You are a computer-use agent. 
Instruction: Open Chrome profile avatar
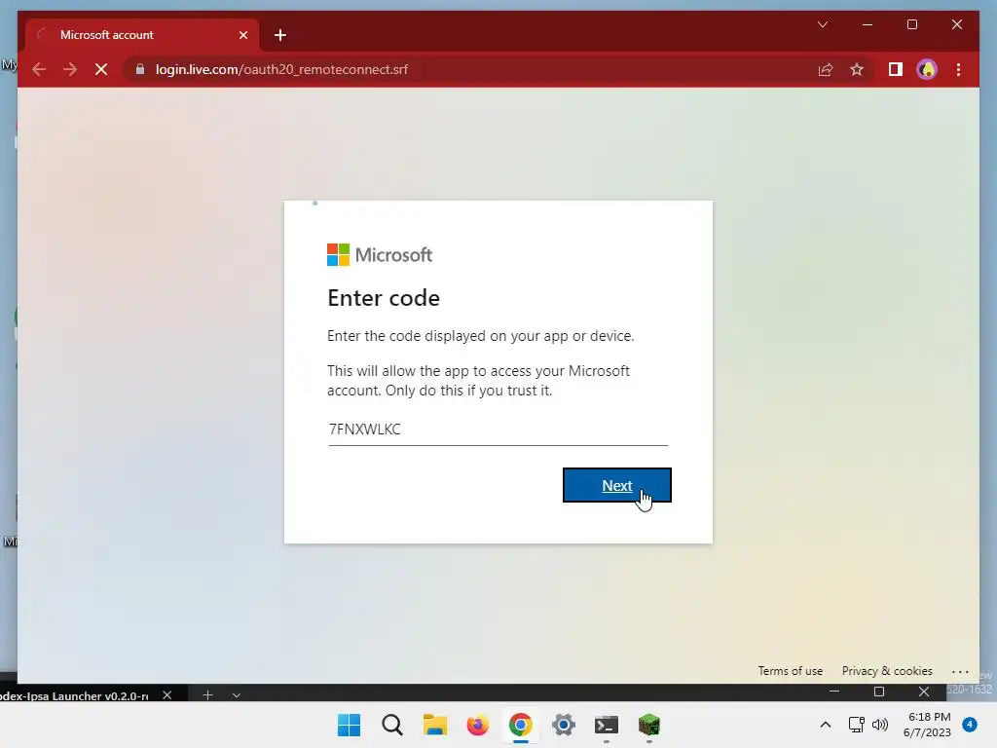[x=927, y=69]
